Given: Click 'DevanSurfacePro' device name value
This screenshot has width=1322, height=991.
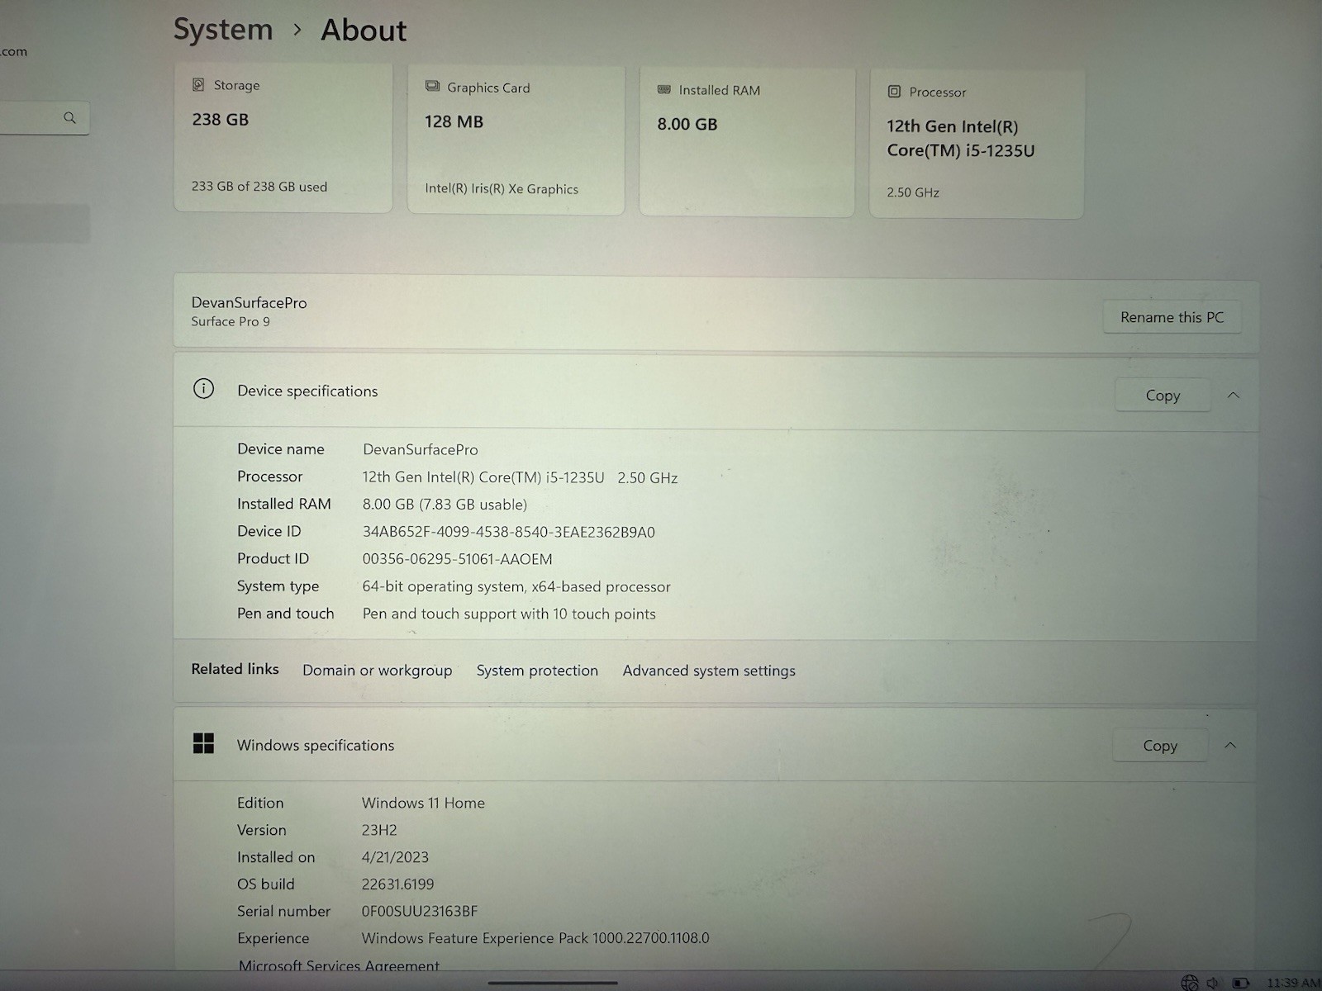Looking at the screenshot, I should tap(420, 450).
